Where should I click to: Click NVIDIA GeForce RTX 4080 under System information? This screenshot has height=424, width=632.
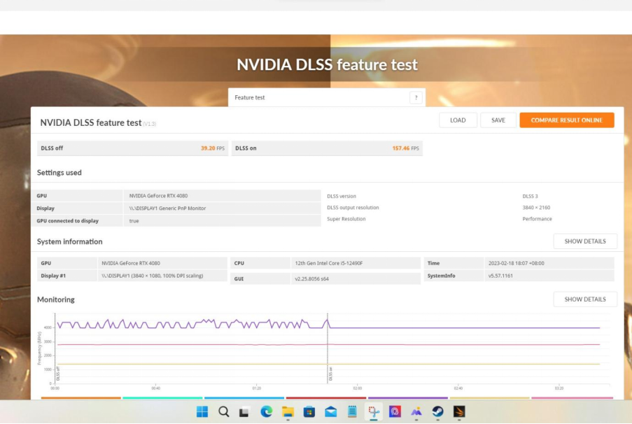131,263
